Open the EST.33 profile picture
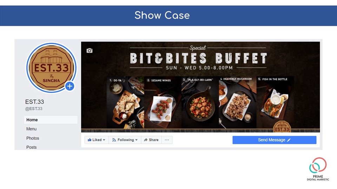The width and height of the screenshot is (337, 189). click(x=51, y=68)
